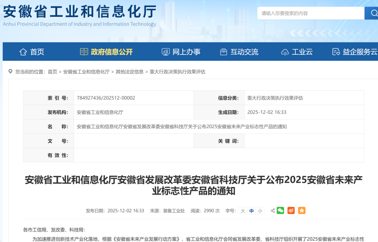Click the search magnifier button
The image size is (378, 242).
(x=371, y=13)
